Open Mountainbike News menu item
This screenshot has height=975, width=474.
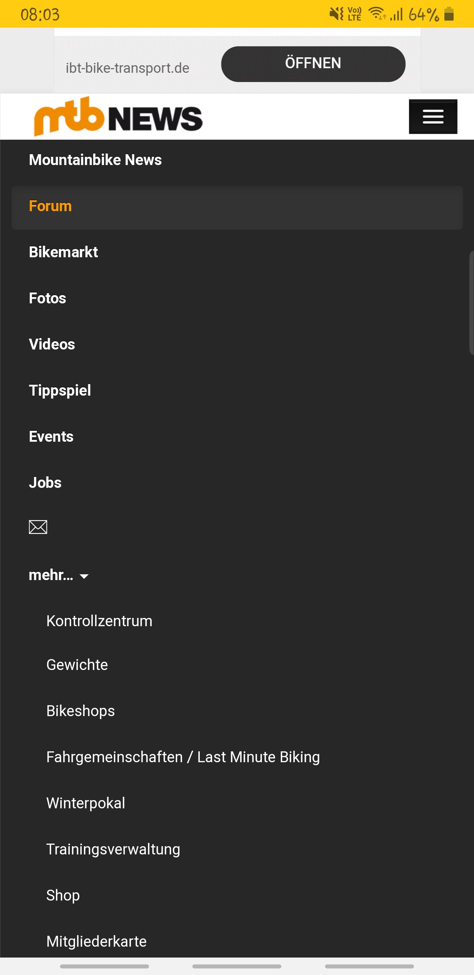[x=95, y=160]
